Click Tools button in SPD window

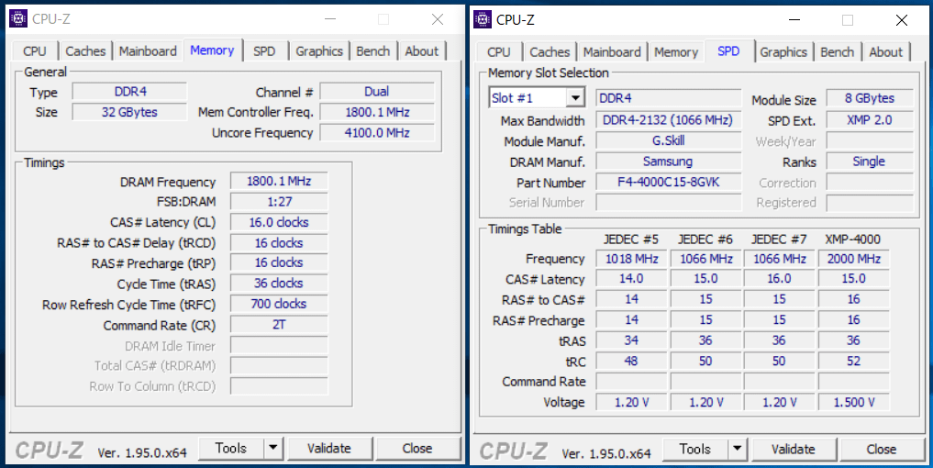[695, 449]
